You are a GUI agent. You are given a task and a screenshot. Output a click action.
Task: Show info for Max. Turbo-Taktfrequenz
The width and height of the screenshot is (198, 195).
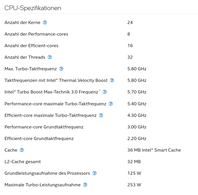click(61, 69)
